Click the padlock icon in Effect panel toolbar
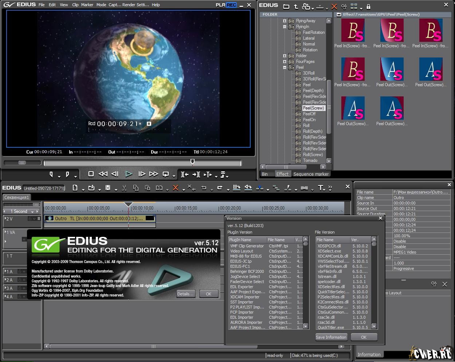 coord(369,7)
